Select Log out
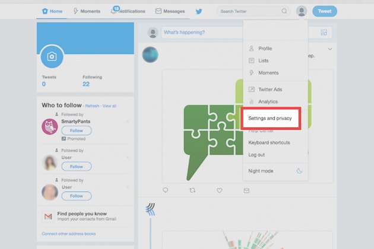 pos(256,155)
